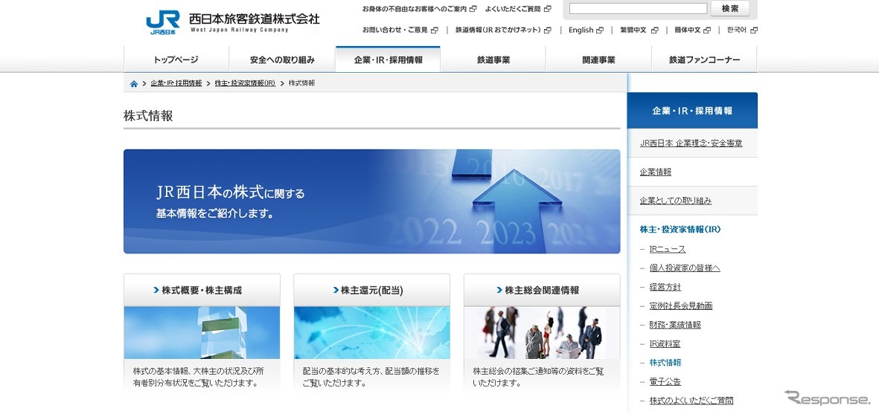The width and height of the screenshot is (879, 414).
Task: Click external-link icon beside 鉄道情報(JRおでかけネット)
Action: click(549, 30)
